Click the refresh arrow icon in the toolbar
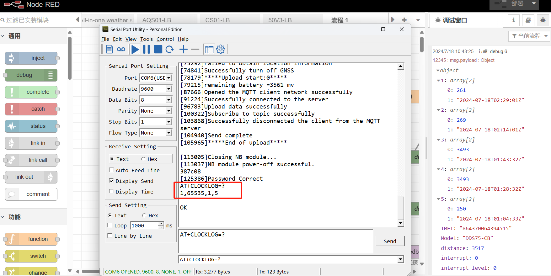 click(169, 49)
